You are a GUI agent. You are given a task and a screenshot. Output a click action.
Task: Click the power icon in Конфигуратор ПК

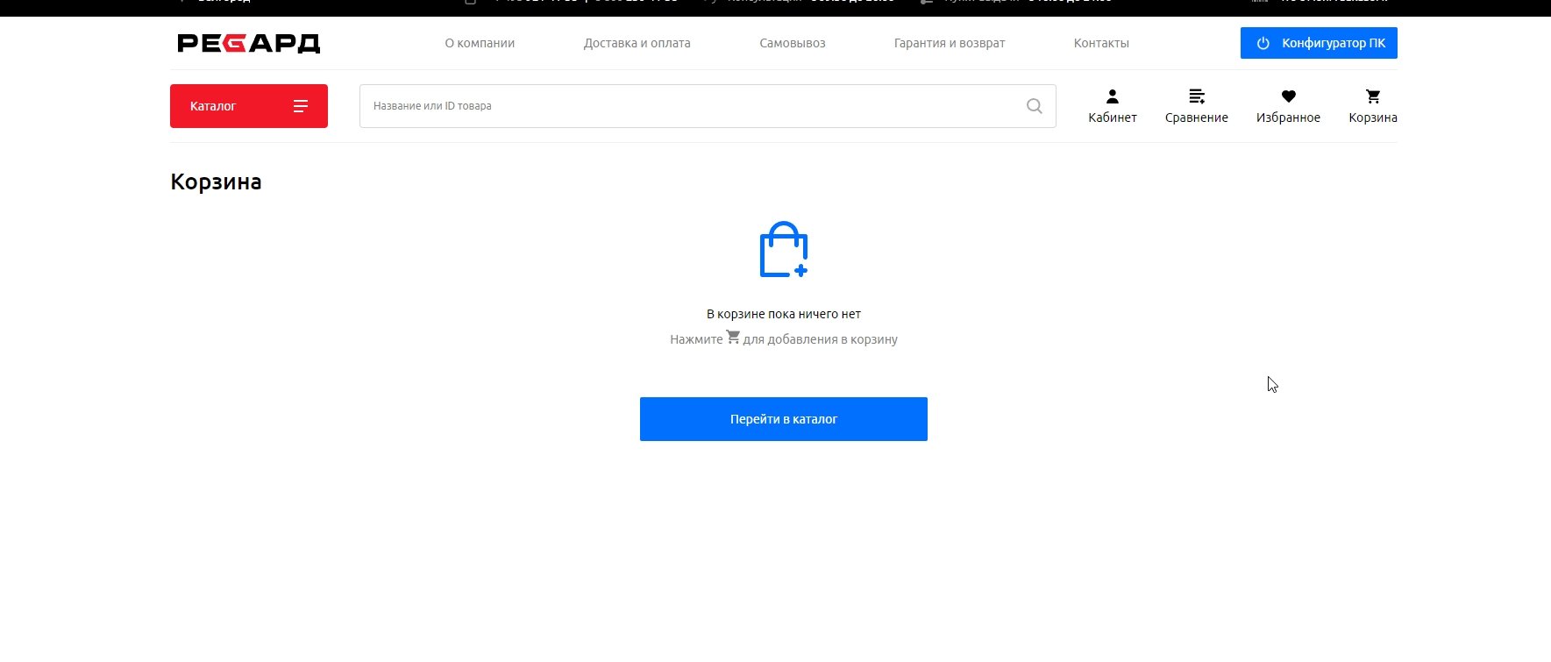(x=1263, y=43)
